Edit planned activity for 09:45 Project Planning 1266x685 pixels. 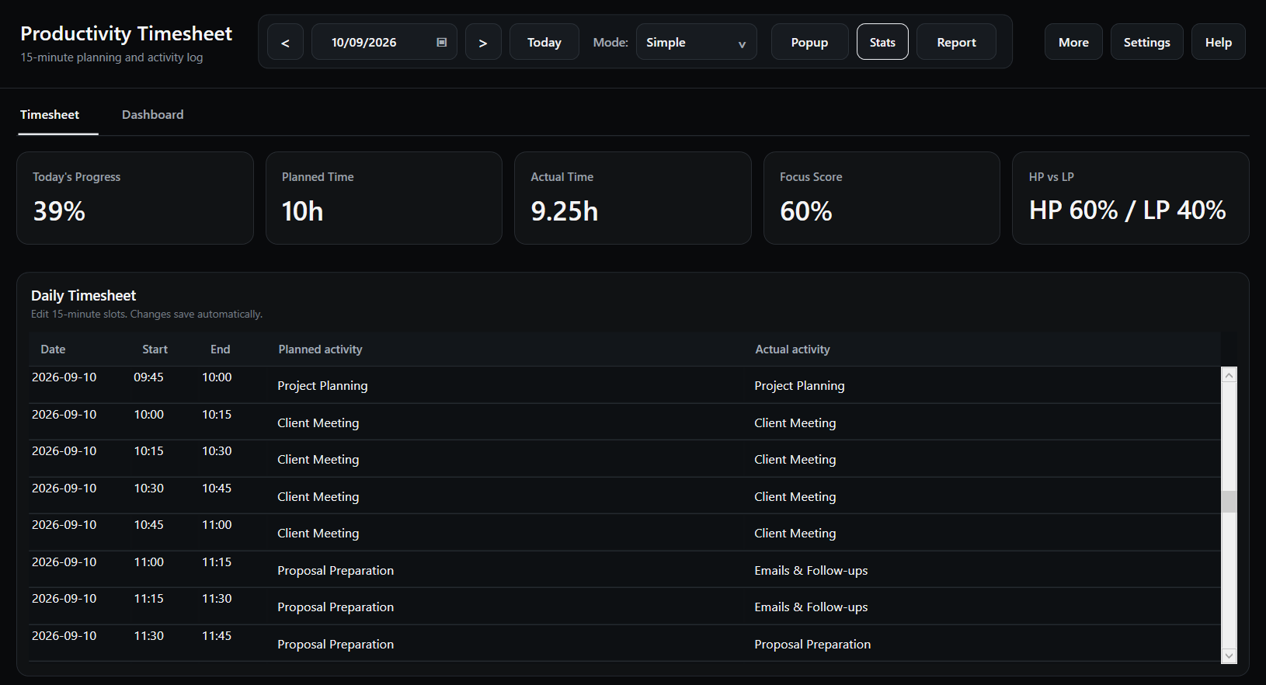click(x=506, y=386)
